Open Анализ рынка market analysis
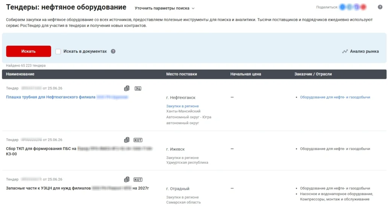Screen dimensions: 388x208 pyautogui.click(x=361, y=51)
